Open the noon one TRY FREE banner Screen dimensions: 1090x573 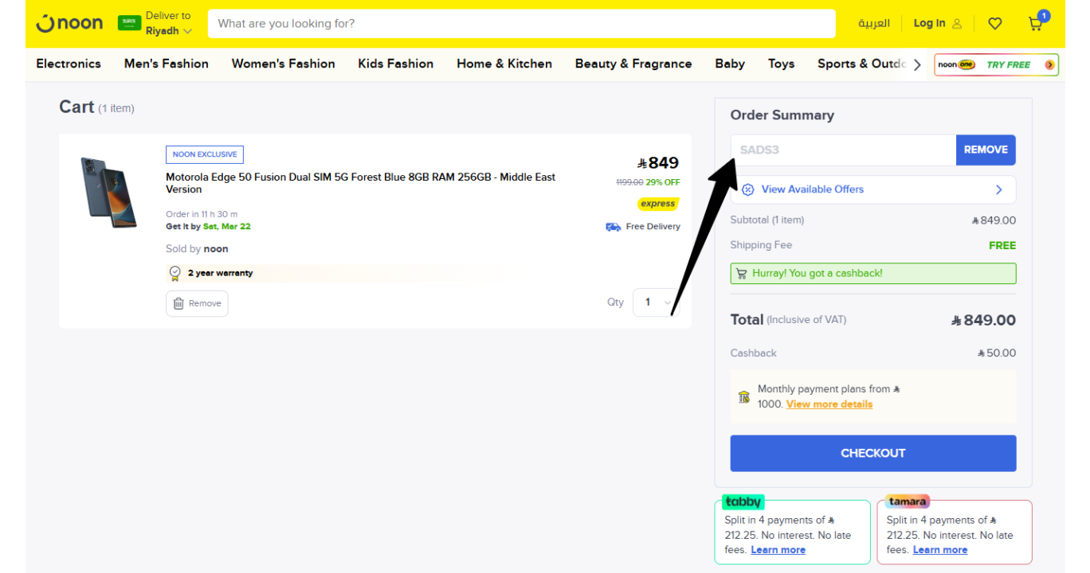click(997, 64)
